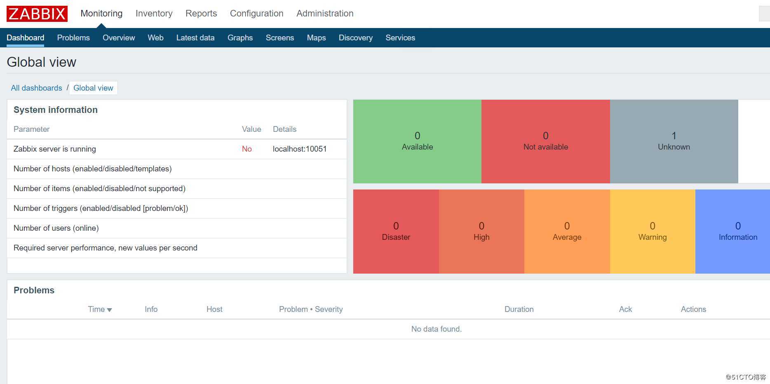
Task: Open the Services tab
Action: click(x=400, y=37)
